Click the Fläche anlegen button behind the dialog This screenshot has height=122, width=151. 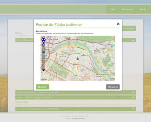(129, 28)
